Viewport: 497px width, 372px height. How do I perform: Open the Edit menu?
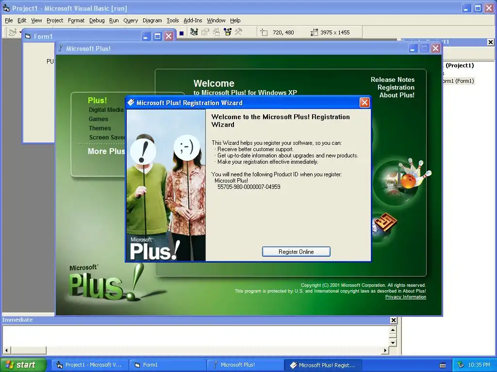pos(22,20)
